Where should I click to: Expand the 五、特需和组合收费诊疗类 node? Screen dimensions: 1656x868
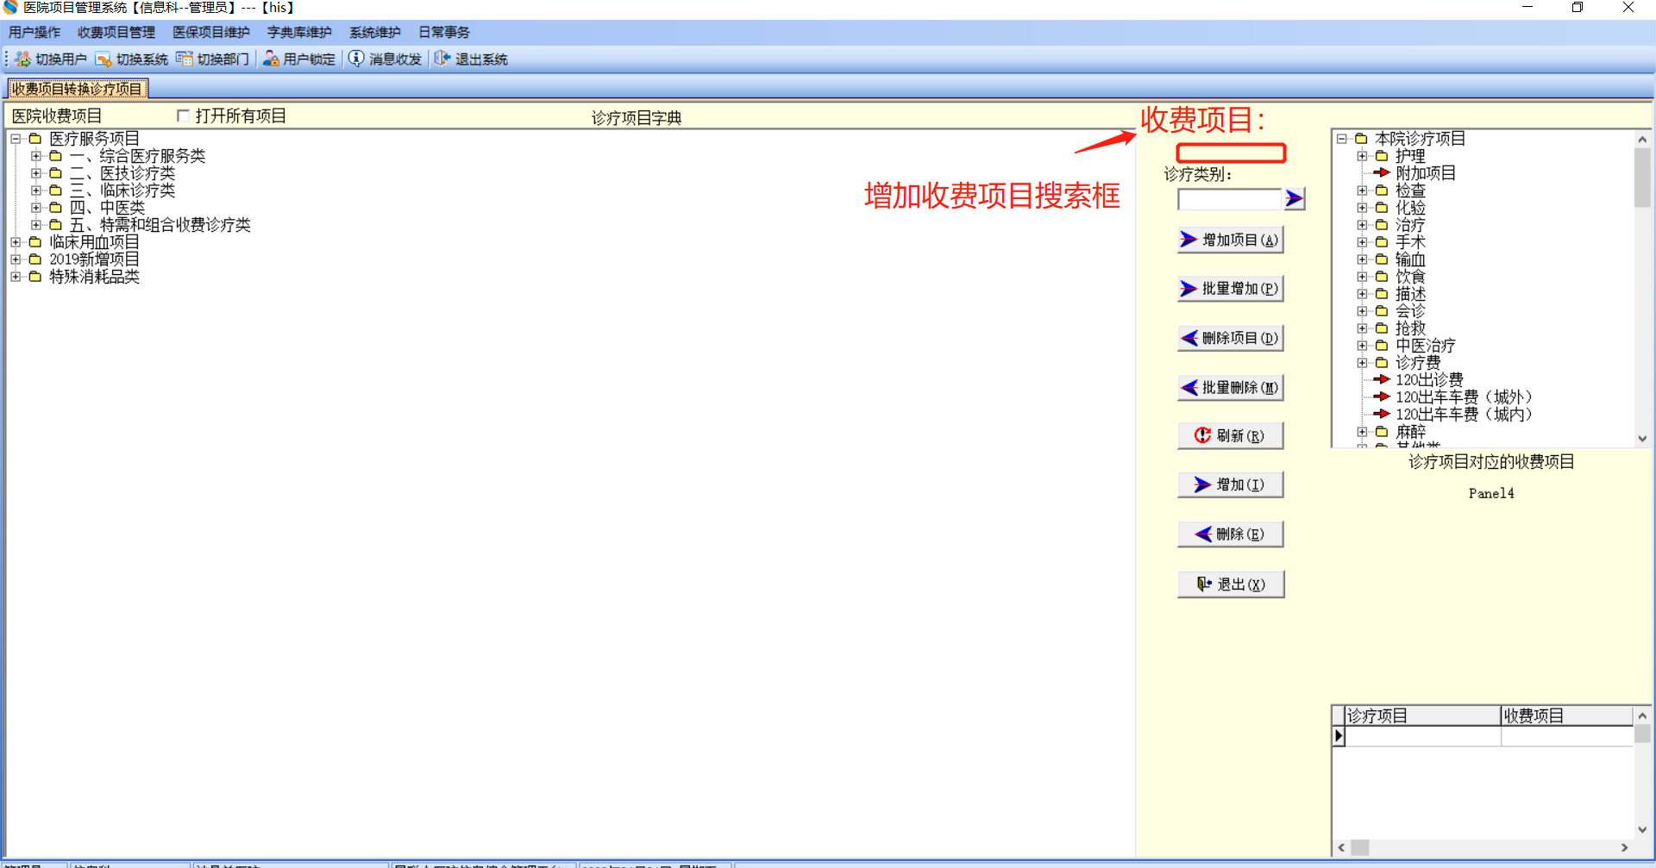pyautogui.click(x=35, y=225)
